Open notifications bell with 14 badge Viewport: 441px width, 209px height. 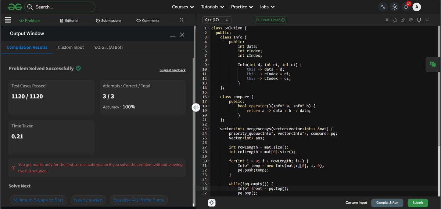[x=406, y=7]
